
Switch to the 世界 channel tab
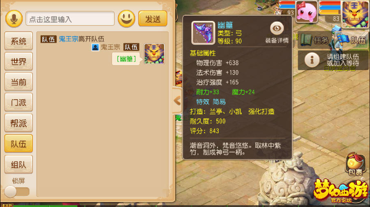click(18, 61)
